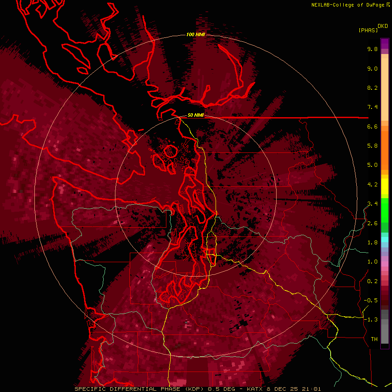Click the [PHAS] legend unit label
This screenshot has width=392, height=392.
(368, 30)
